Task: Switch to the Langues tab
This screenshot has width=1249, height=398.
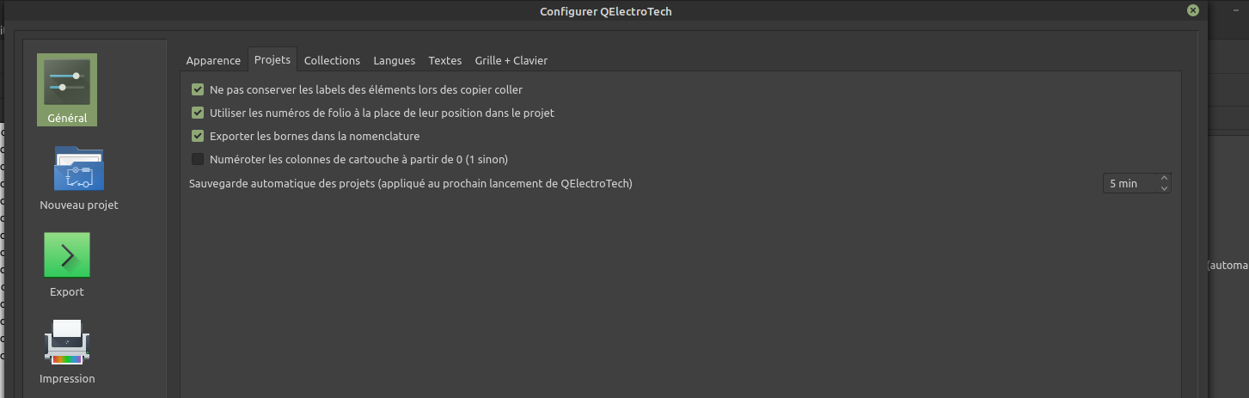Action: (394, 60)
